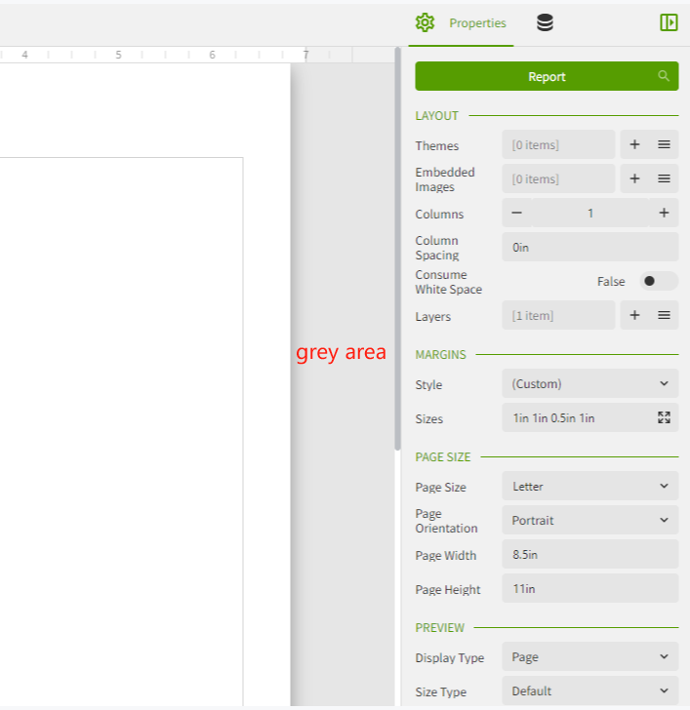Click the search icon in Report bar
Viewport: 690px width, 710px height.
tap(664, 76)
